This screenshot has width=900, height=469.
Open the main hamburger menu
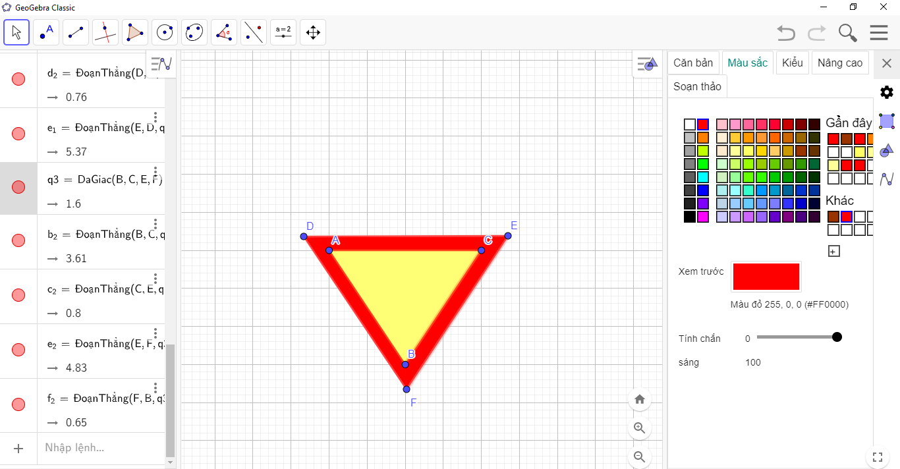(x=879, y=32)
